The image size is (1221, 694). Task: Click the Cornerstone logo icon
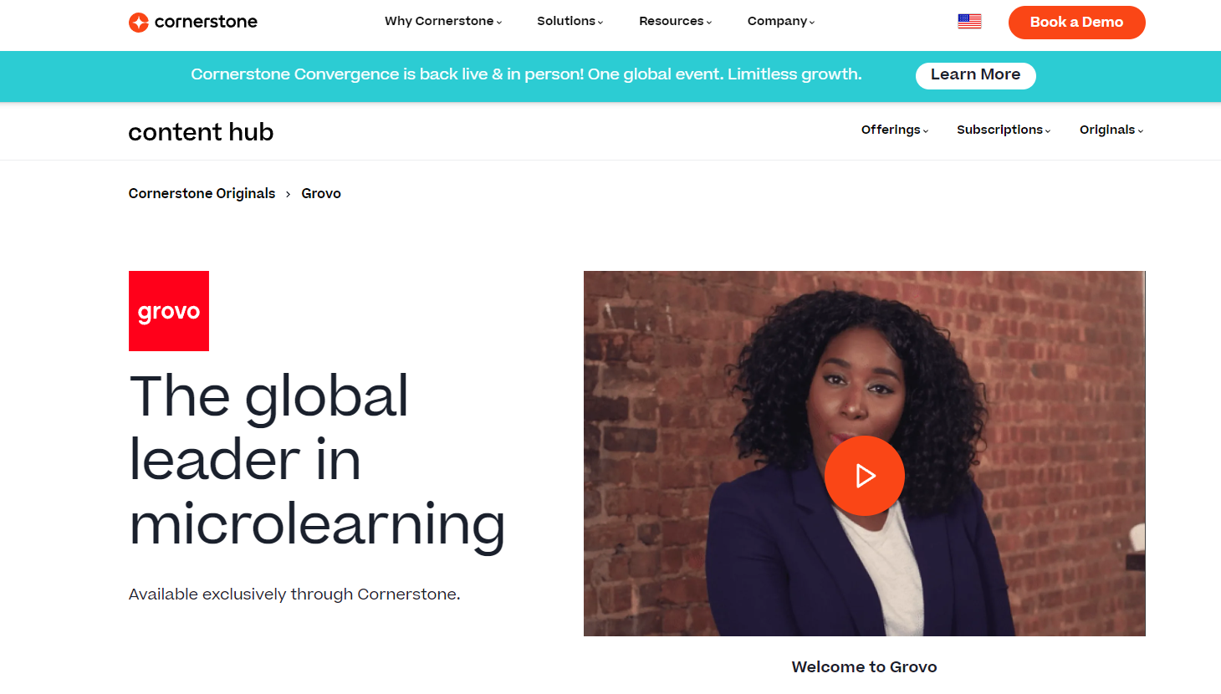139,23
